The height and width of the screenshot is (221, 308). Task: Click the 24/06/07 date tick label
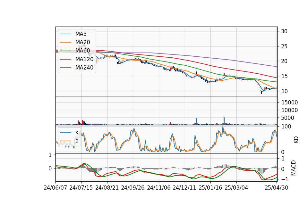[x=56, y=188]
